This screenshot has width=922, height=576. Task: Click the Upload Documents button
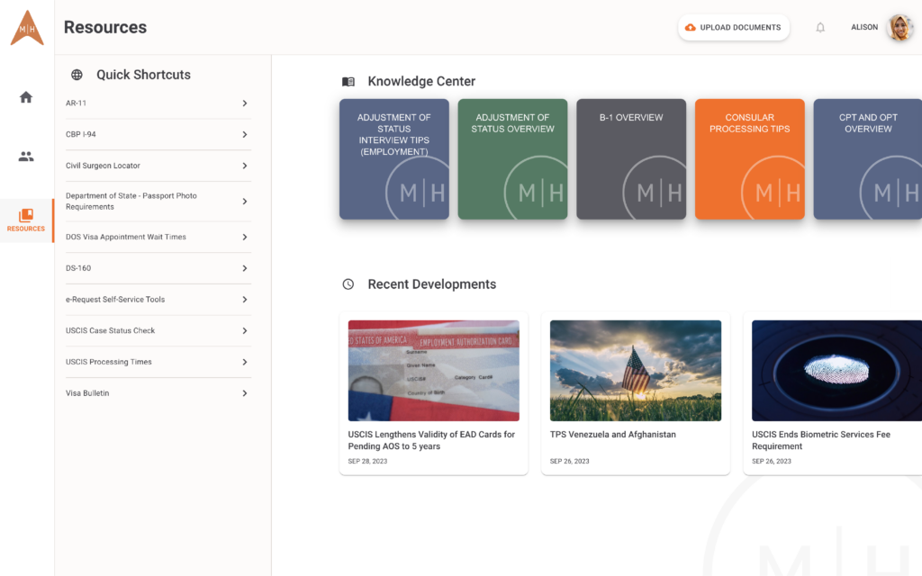tap(733, 28)
